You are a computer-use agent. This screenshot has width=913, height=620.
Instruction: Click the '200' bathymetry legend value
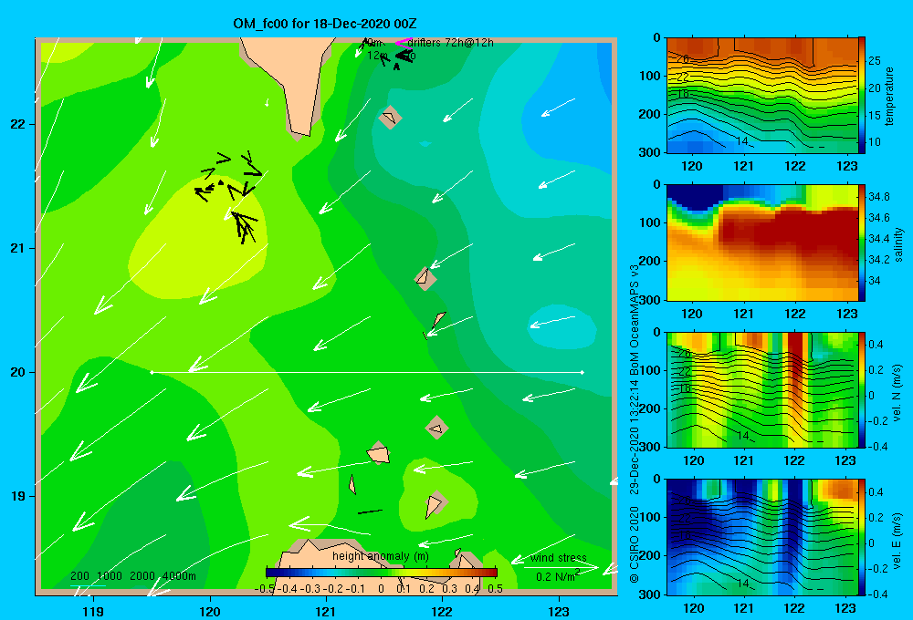(79, 576)
